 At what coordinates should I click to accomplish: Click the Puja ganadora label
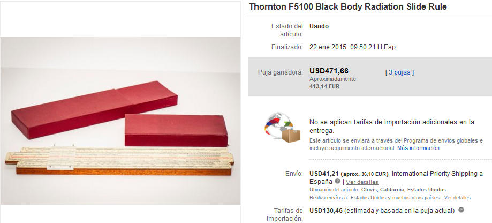[281, 72]
